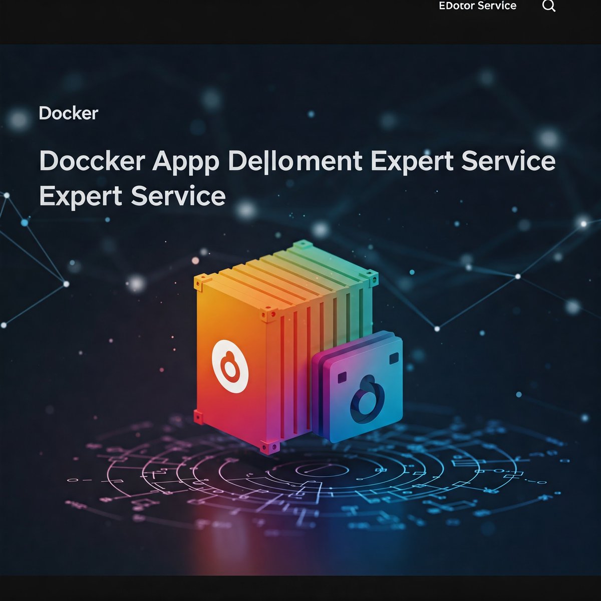Click the white circular logo on container
Viewport: 601px width, 601px height.
tap(230, 366)
